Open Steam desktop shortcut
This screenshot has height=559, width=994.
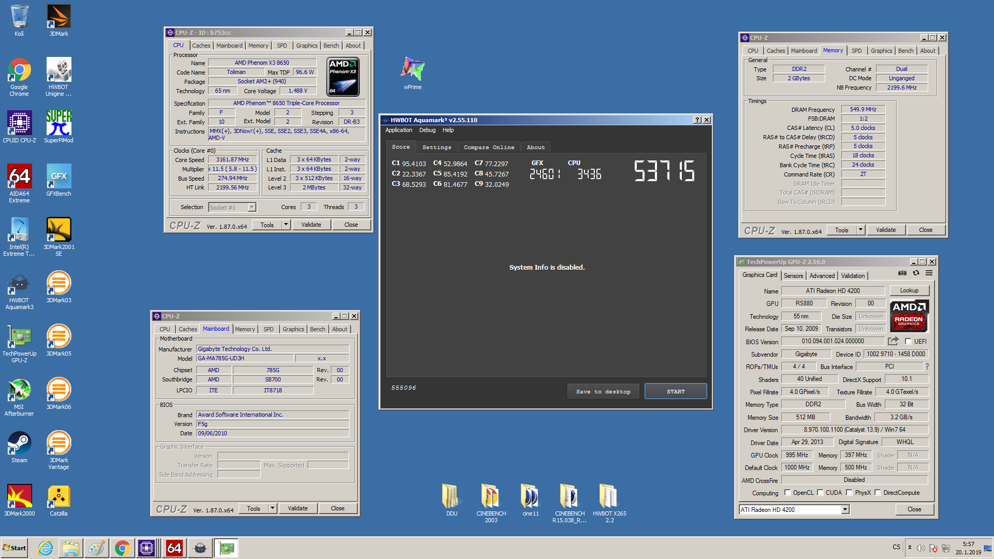tap(19, 447)
